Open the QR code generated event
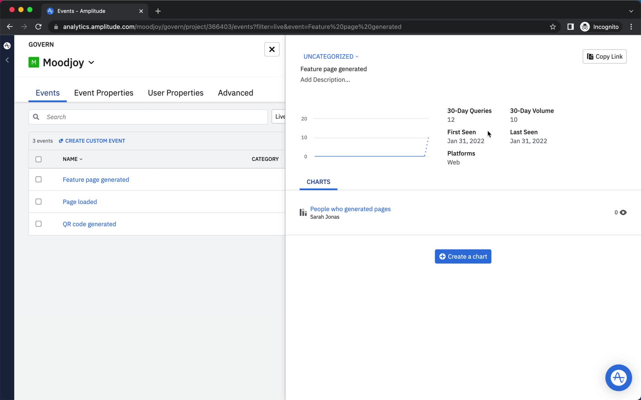Screen dimensions: 641x400 [89, 224]
